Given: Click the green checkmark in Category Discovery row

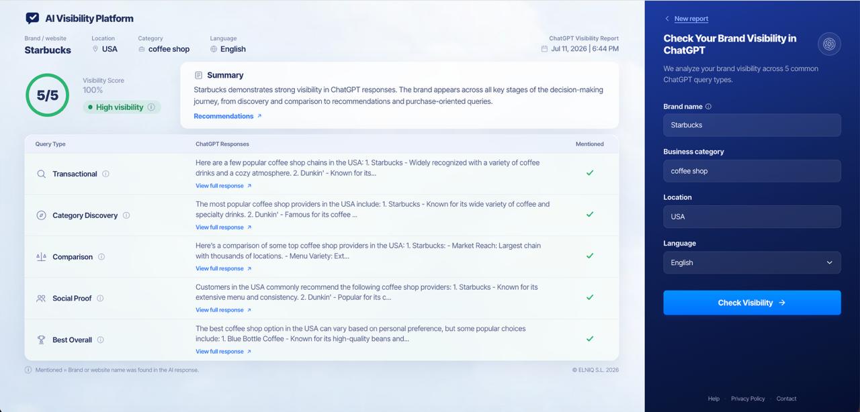Looking at the screenshot, I should point(590,215).
